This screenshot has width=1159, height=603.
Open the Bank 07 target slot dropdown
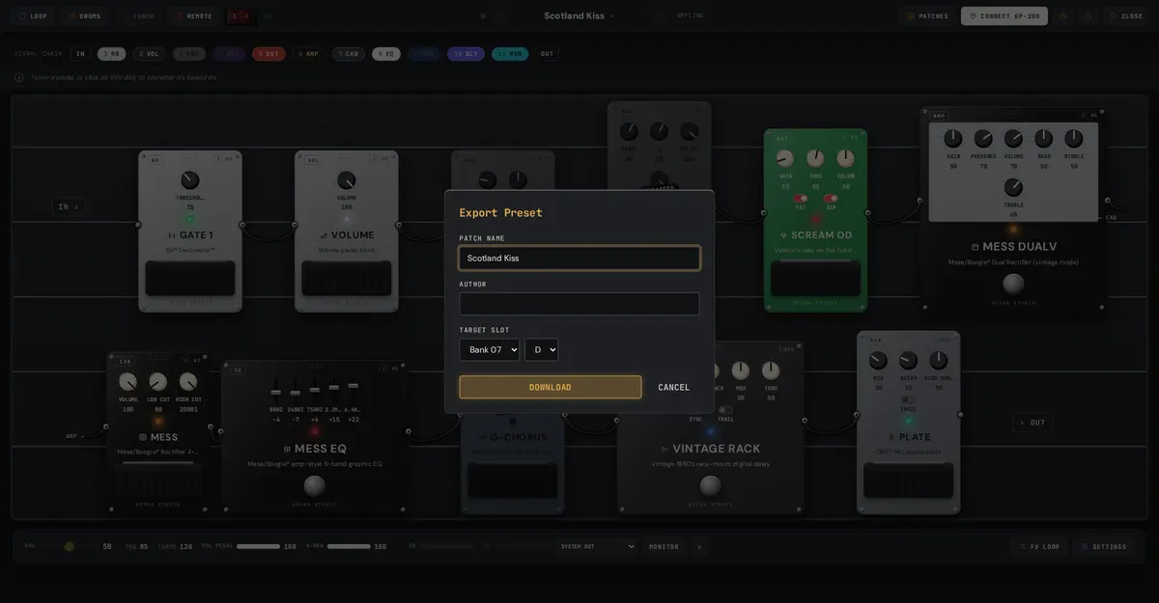pos(489,349)
